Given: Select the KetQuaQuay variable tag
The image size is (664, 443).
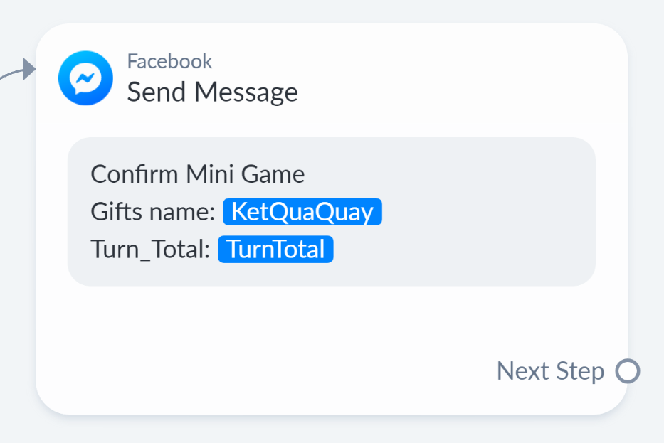Looking at the screenshot, I should [x=302, y=212].
